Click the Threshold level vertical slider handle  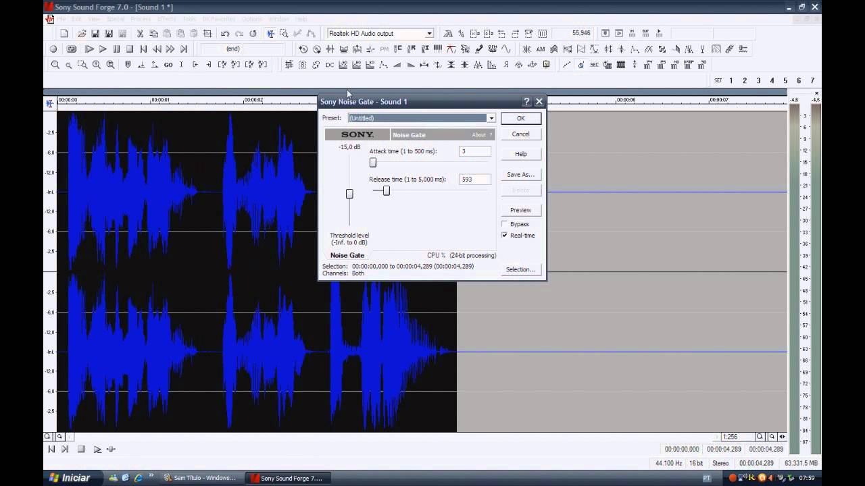point(349,194)
